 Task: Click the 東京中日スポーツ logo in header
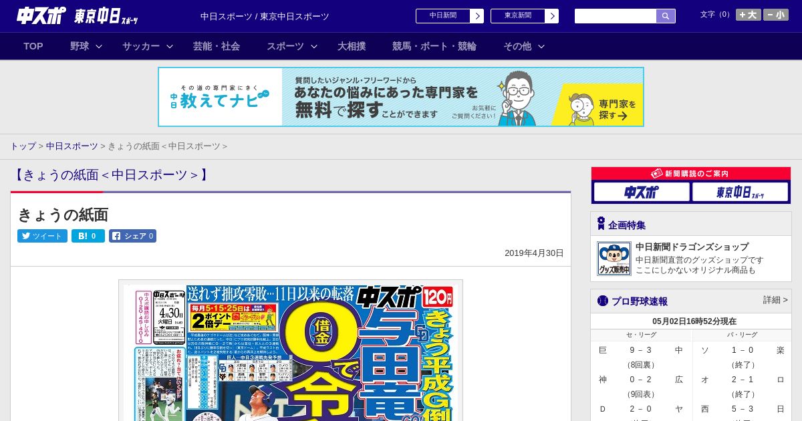click(106, 16)
